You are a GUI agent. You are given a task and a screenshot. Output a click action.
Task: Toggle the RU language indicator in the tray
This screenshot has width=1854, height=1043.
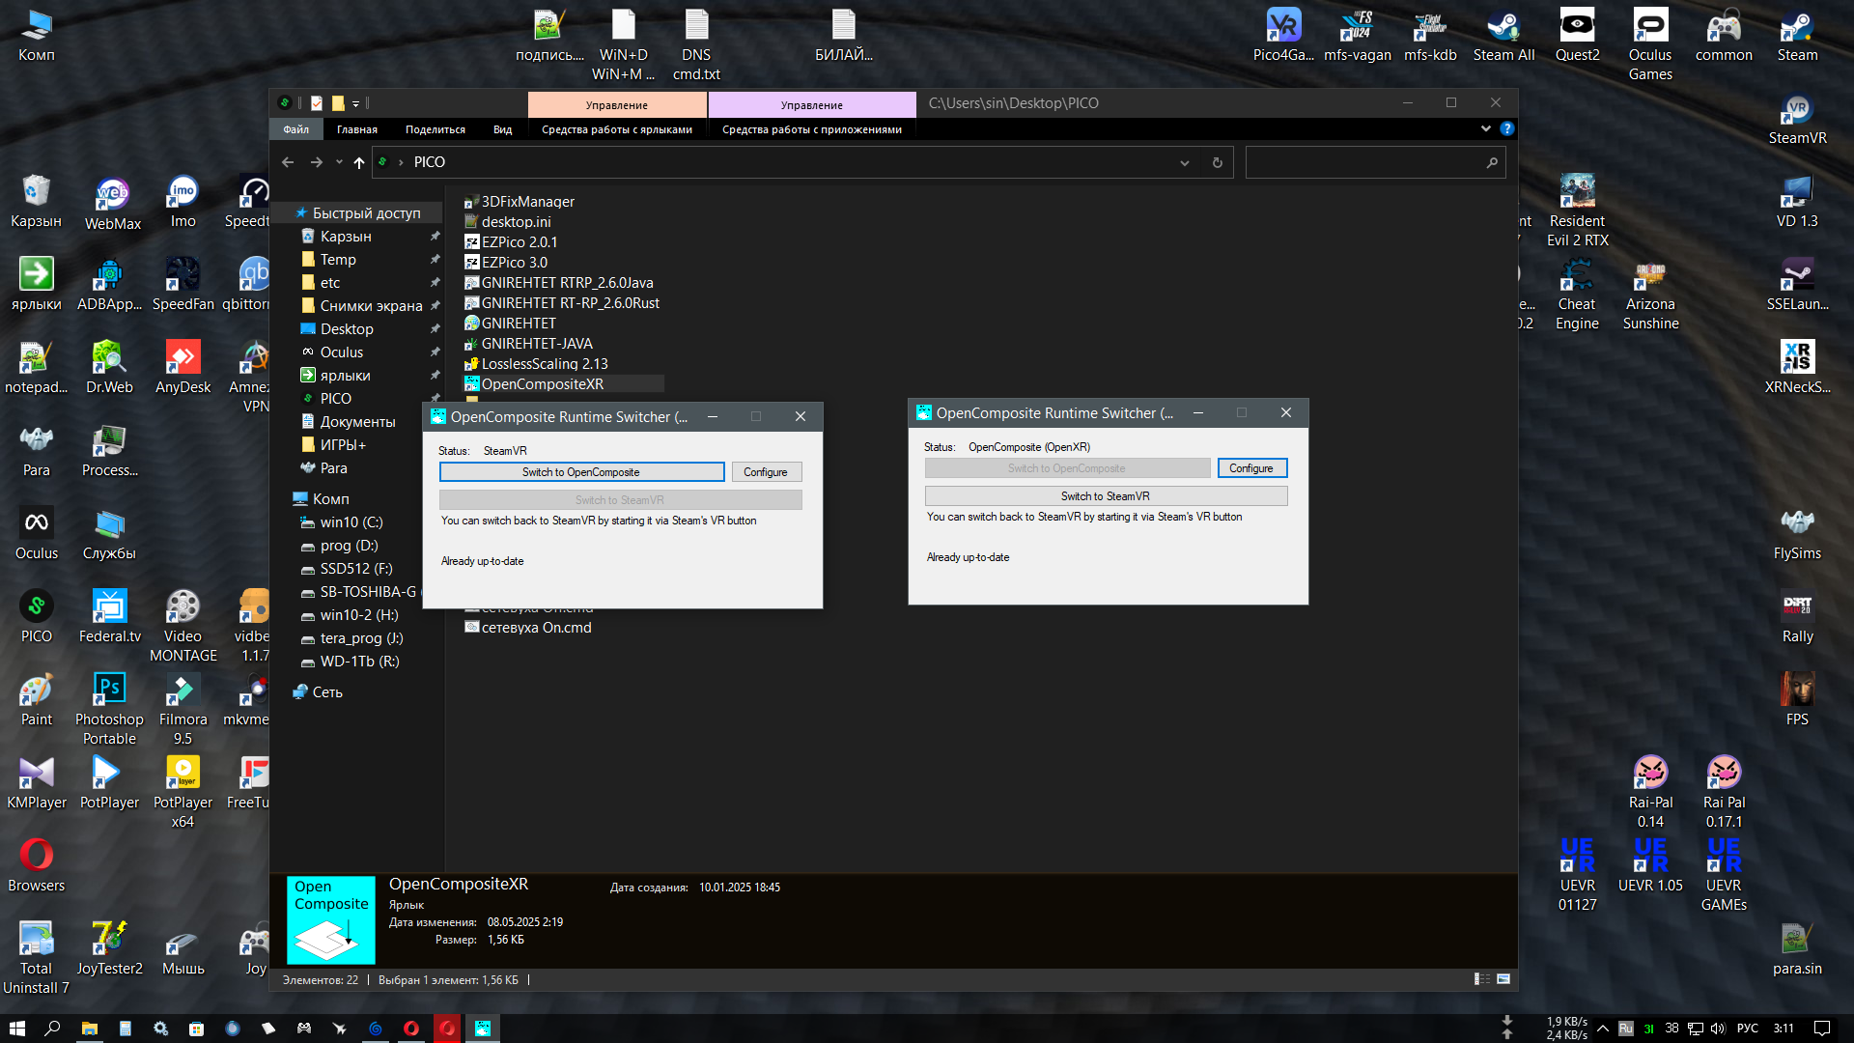(x=1626, y=1029)
